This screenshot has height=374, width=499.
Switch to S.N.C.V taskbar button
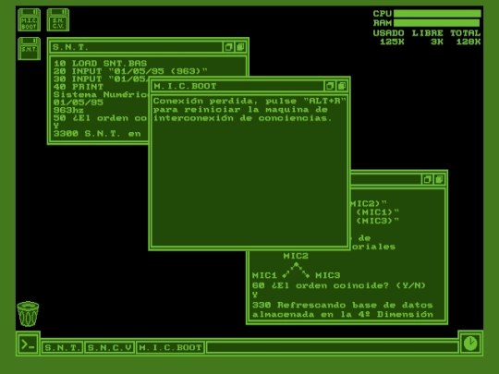109,347
